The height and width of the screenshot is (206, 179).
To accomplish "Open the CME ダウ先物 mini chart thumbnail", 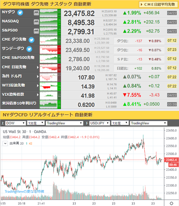I will coord(50,40).
